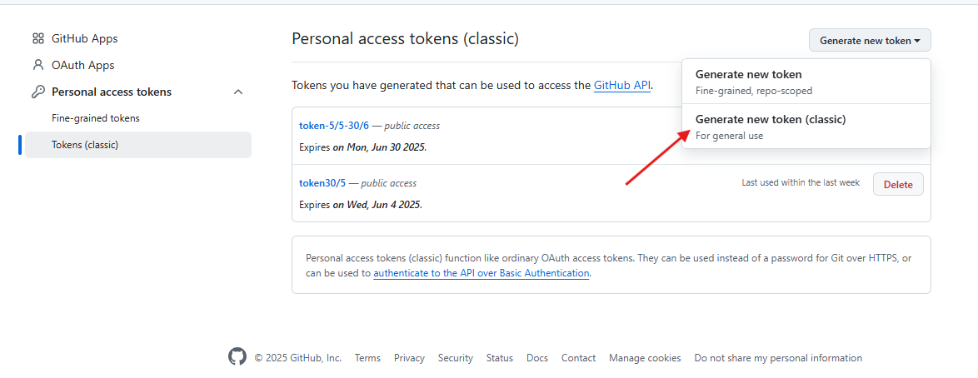Click the GitHub logo in footer
This screenshot has width=978, height=378.
[x=237, y=357]
